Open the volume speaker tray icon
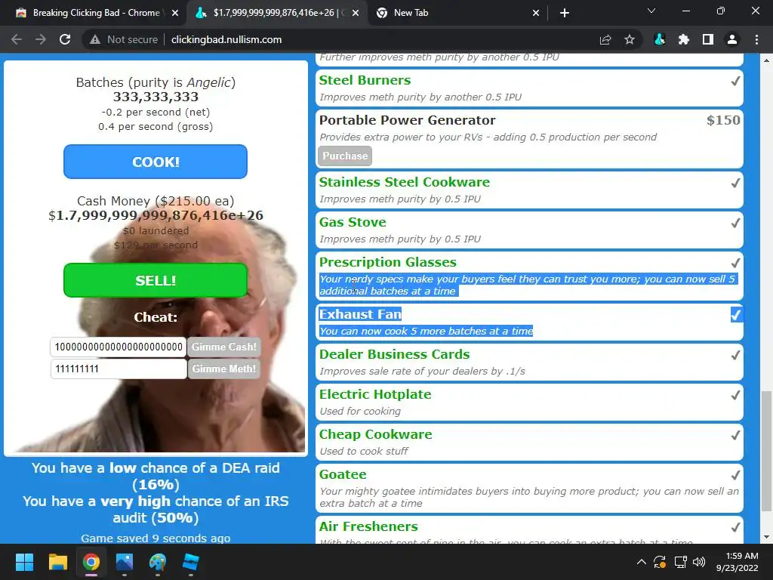Screen dimensions: 773x580 (x=699, y=562)
